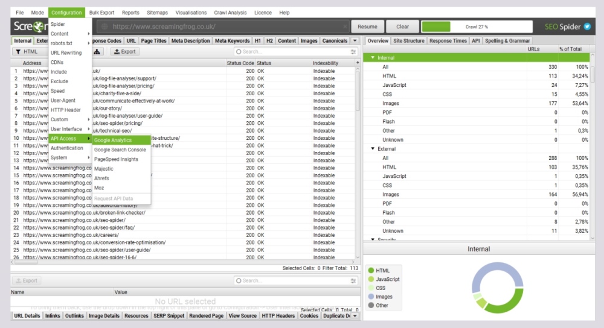The height and width of the screenshot is (328, 604).
Task: Switch to the Site Structure tab
Action: pyautogui.click(x=408, y=41)
